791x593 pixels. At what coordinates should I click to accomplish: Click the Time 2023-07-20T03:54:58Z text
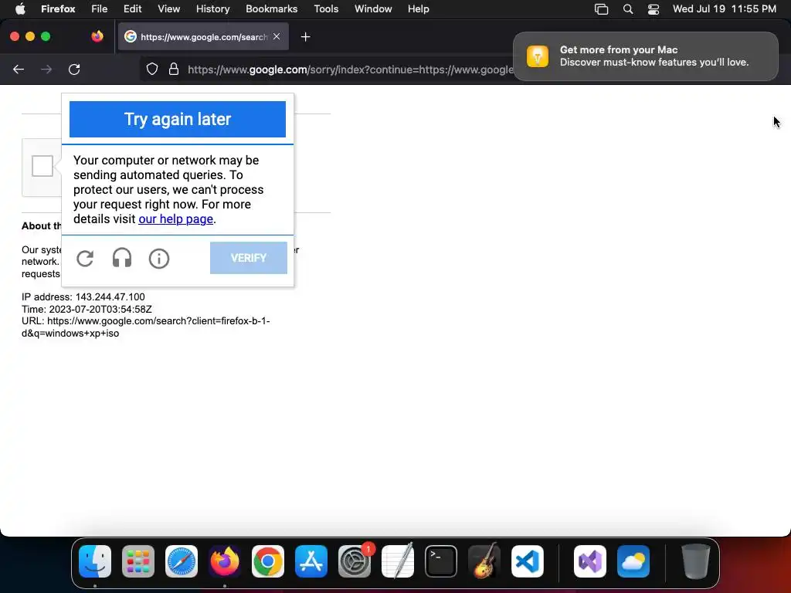point(87,309)
